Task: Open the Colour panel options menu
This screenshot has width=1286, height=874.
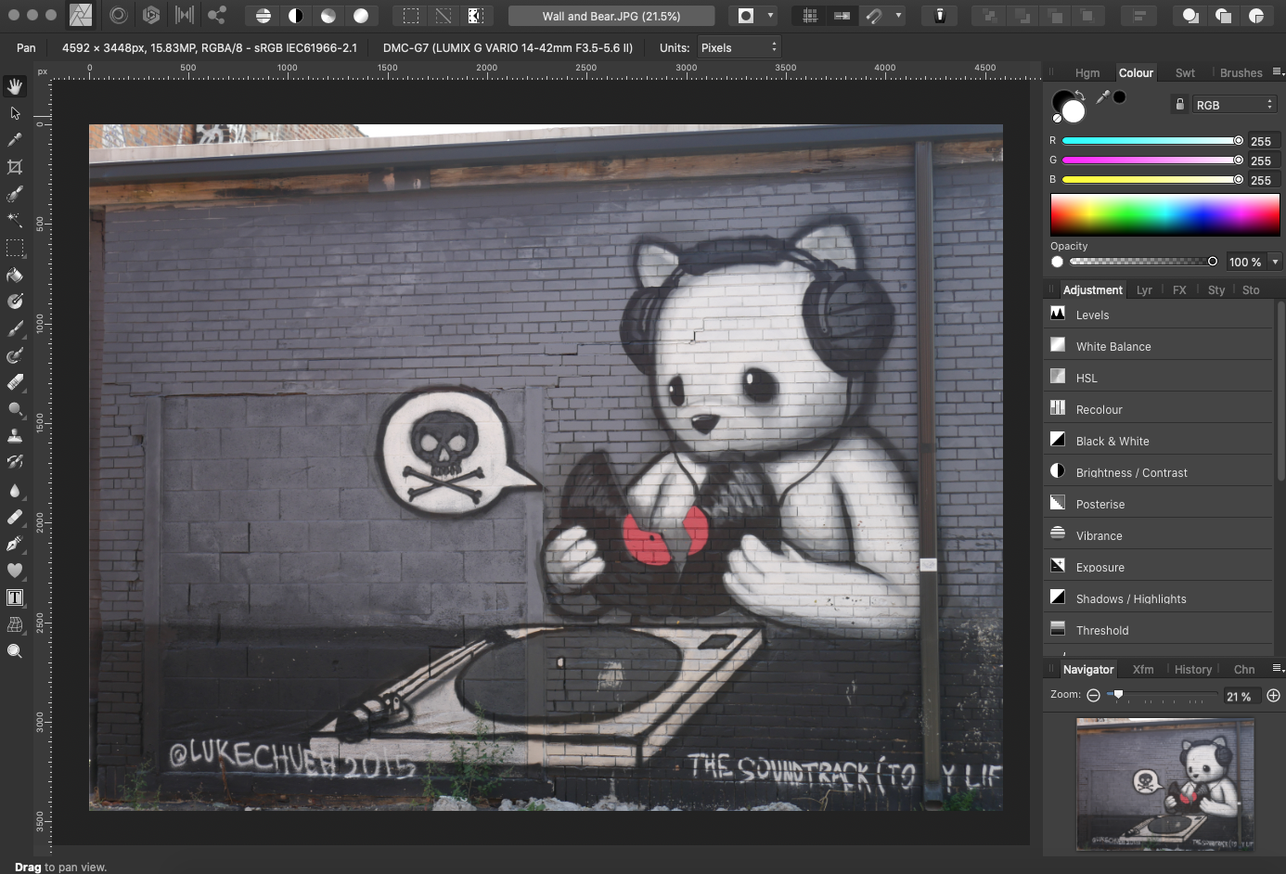Action: 1278,71
